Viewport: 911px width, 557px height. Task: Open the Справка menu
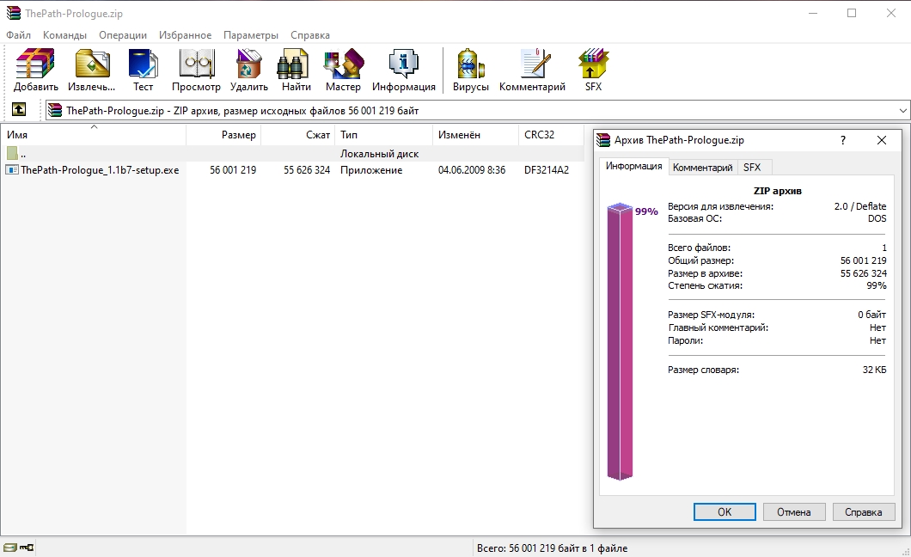(310, 35)
